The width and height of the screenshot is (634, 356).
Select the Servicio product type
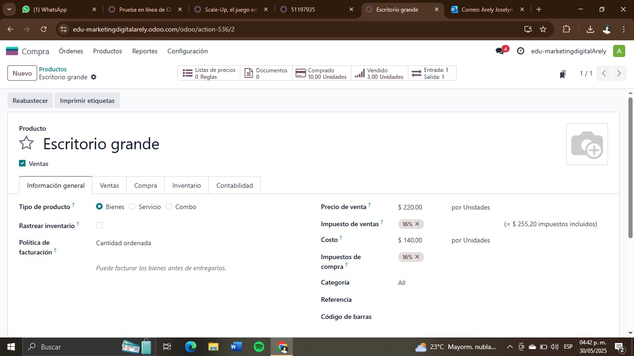click(x=133, y=207)
